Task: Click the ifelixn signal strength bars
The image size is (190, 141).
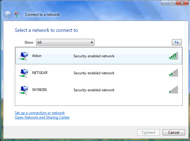Action: [173, 56]
